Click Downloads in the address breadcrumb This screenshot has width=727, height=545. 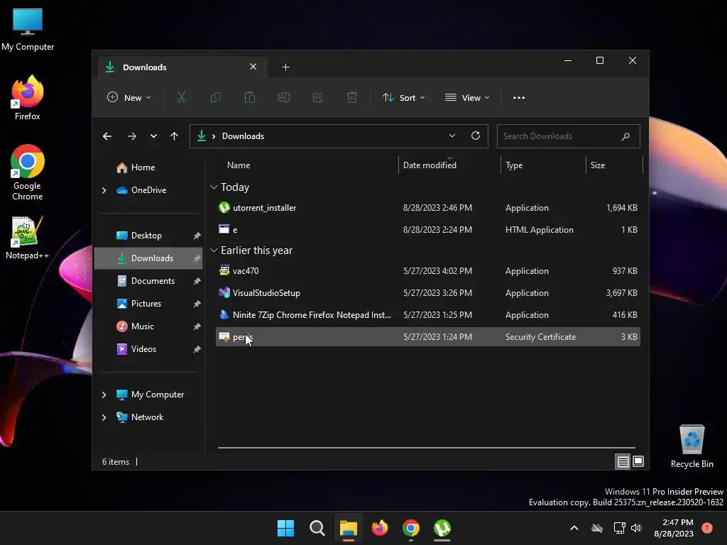[243, 136]
